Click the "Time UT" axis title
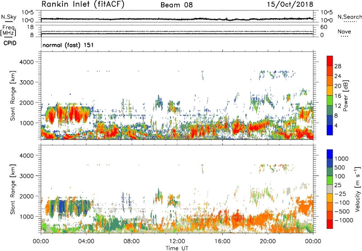Viewport: 362px width, 251px height. (x=177, y=248)
